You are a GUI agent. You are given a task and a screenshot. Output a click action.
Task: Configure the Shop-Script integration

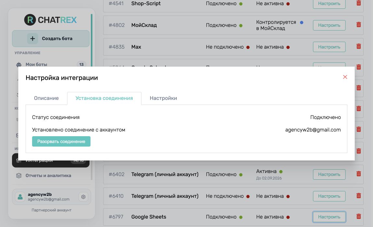329,4
